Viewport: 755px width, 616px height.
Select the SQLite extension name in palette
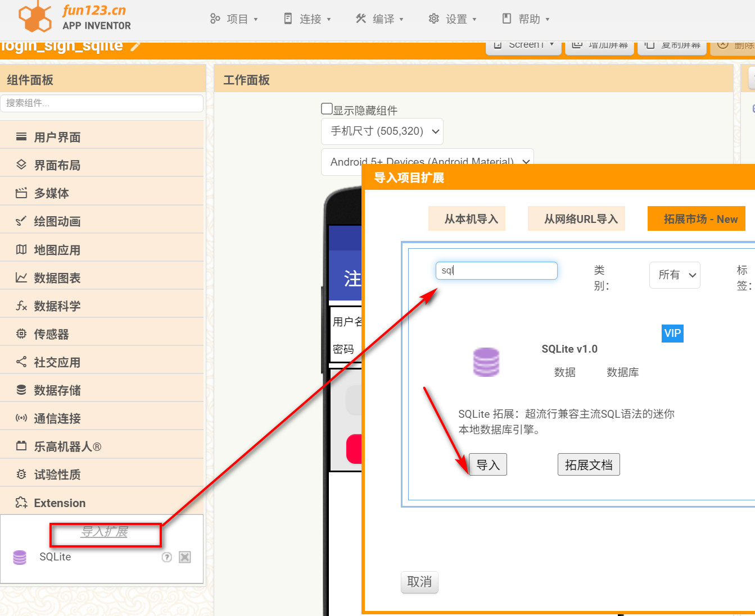point(55,557)
